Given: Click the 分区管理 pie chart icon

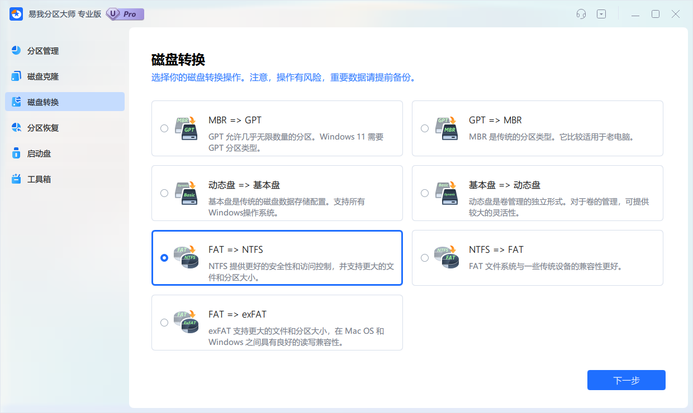Looking at the screenshot, I should pyautogui.click(x=16, y=51).
